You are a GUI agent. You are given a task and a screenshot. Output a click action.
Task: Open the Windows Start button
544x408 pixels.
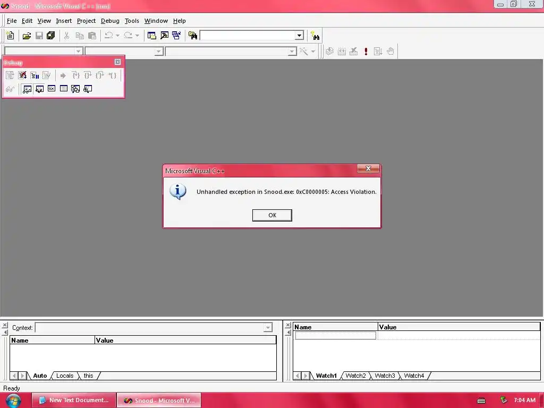click(13, 401)
